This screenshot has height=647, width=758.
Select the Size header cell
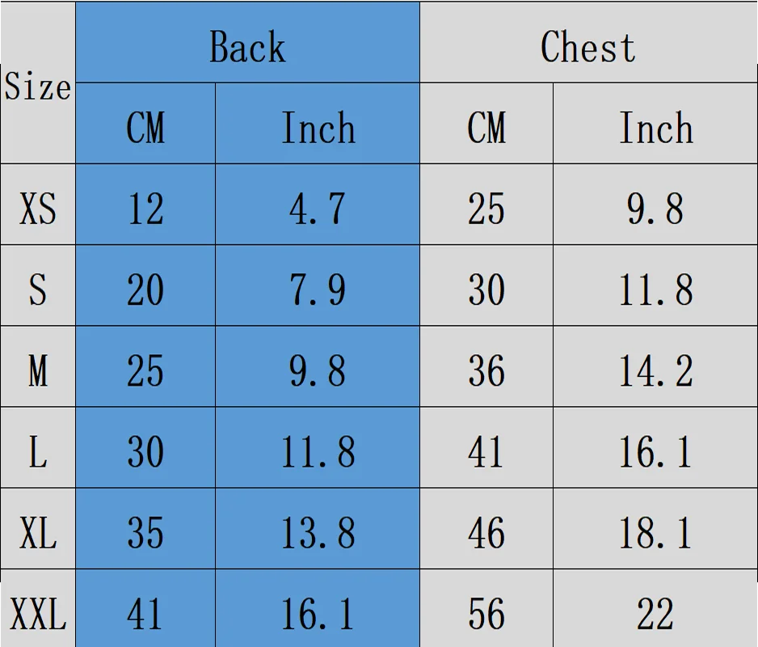37,87
